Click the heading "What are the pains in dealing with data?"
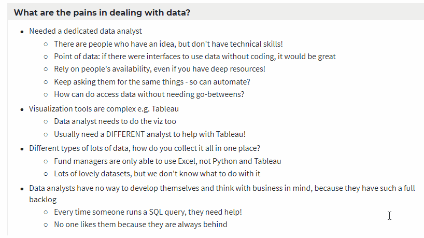The width and height of the screenshot is (424, 238). tap(102, 12)
